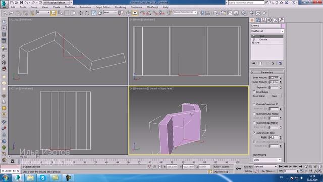Click the Go to Start playback button
323x182 pixels.
click(281, 166)
